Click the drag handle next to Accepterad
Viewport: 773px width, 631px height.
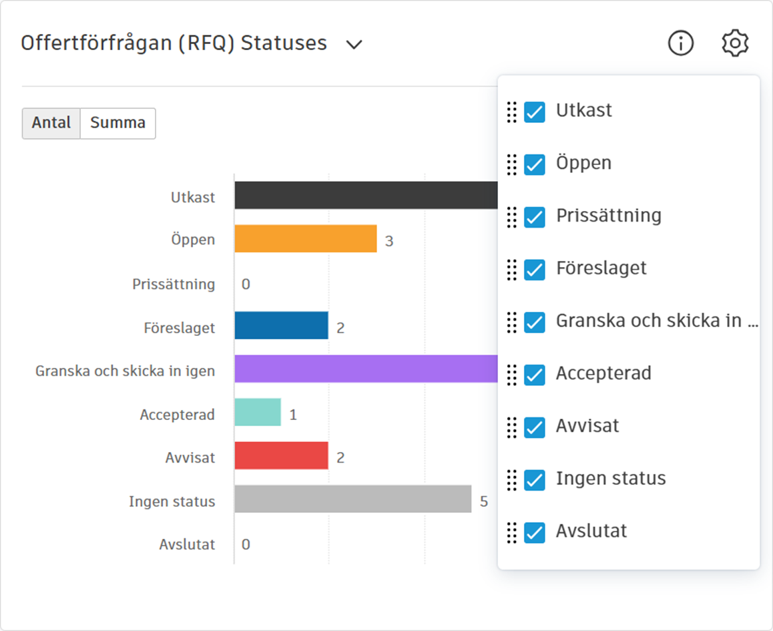pos(512,375)
